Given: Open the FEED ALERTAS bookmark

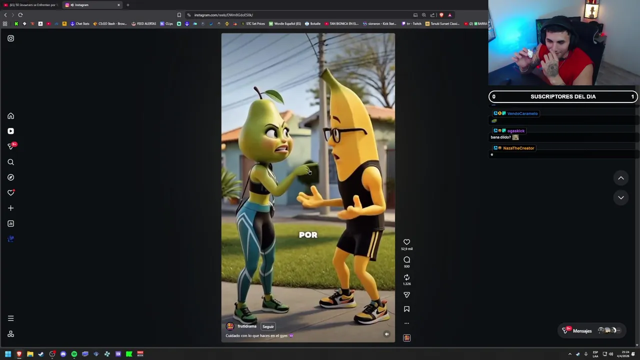Looking at the screenshot, I should coord(144,23).
